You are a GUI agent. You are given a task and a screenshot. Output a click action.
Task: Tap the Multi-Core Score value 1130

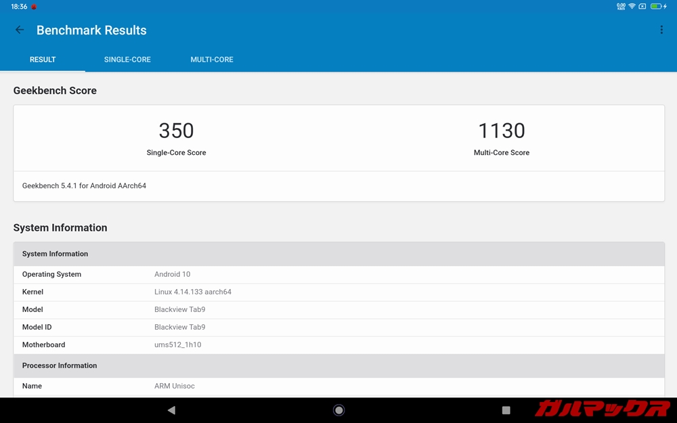502,131
